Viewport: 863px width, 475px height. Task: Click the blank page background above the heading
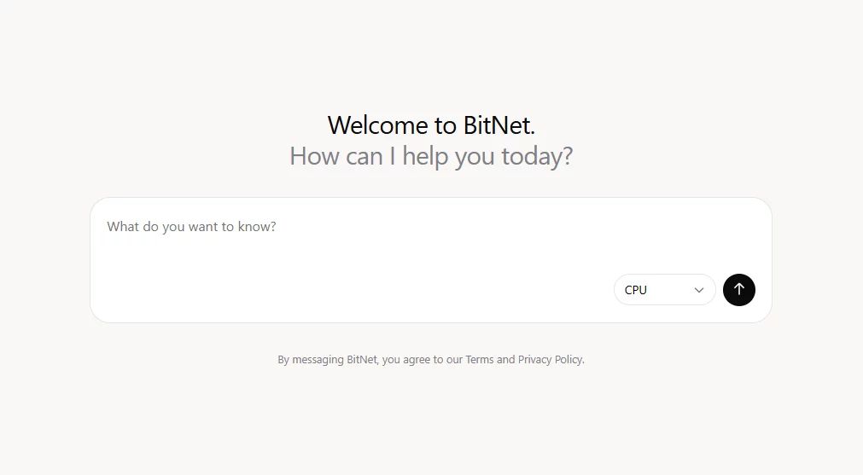[431, 51]
